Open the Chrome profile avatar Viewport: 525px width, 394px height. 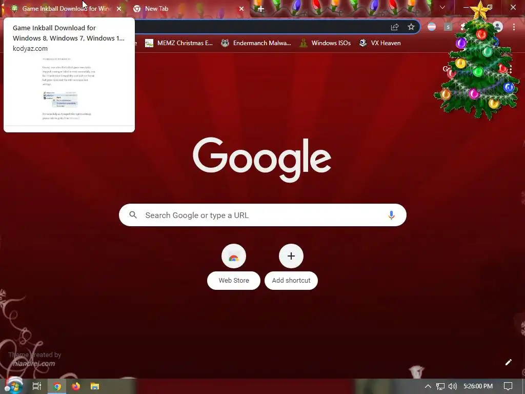pyautogui.click(x=497, y=27)
